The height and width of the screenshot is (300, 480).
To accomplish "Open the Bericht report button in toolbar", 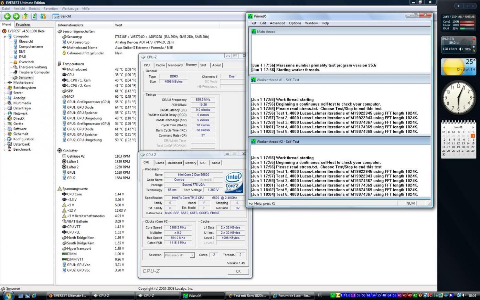I will [62, 16].
